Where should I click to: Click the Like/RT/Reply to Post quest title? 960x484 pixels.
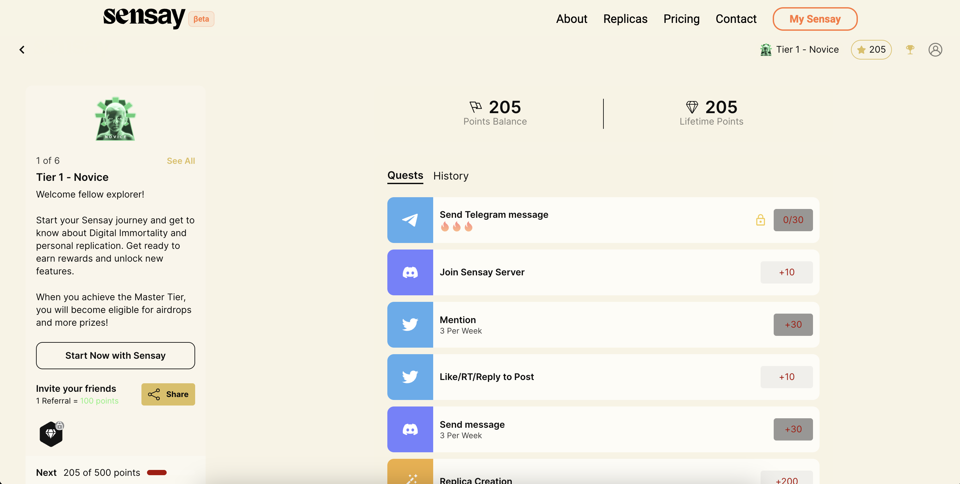487,377
